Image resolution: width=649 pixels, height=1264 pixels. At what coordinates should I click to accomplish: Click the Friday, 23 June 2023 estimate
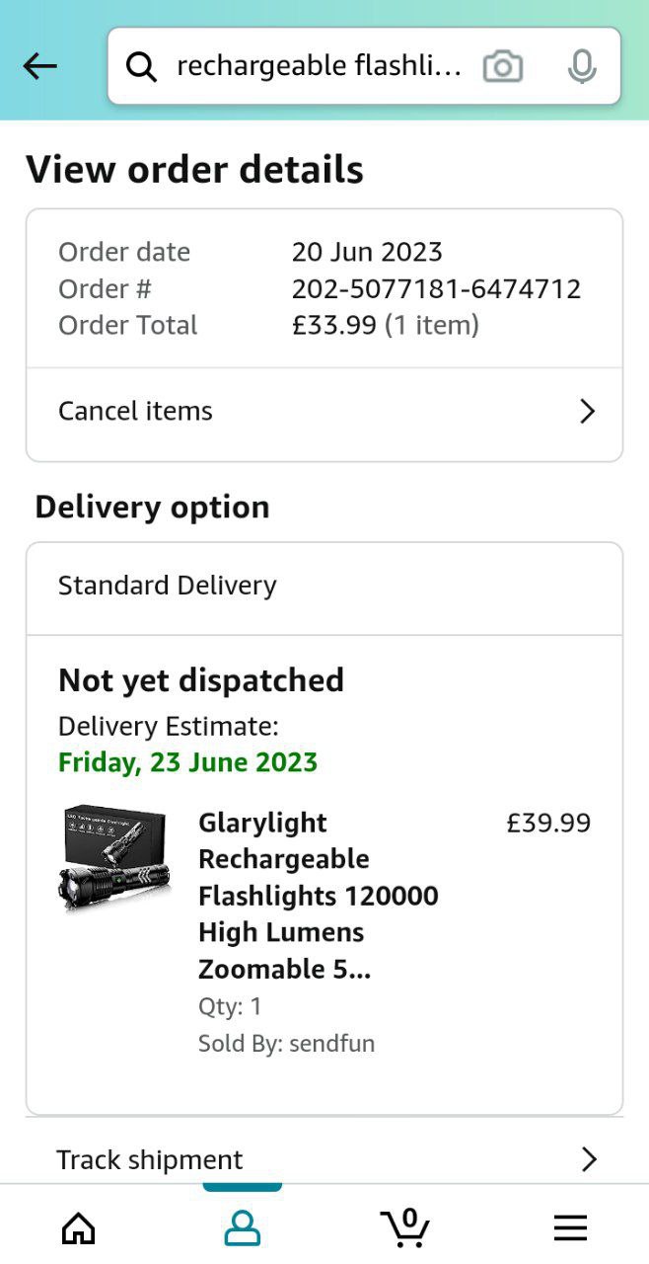tap(188, 762)
